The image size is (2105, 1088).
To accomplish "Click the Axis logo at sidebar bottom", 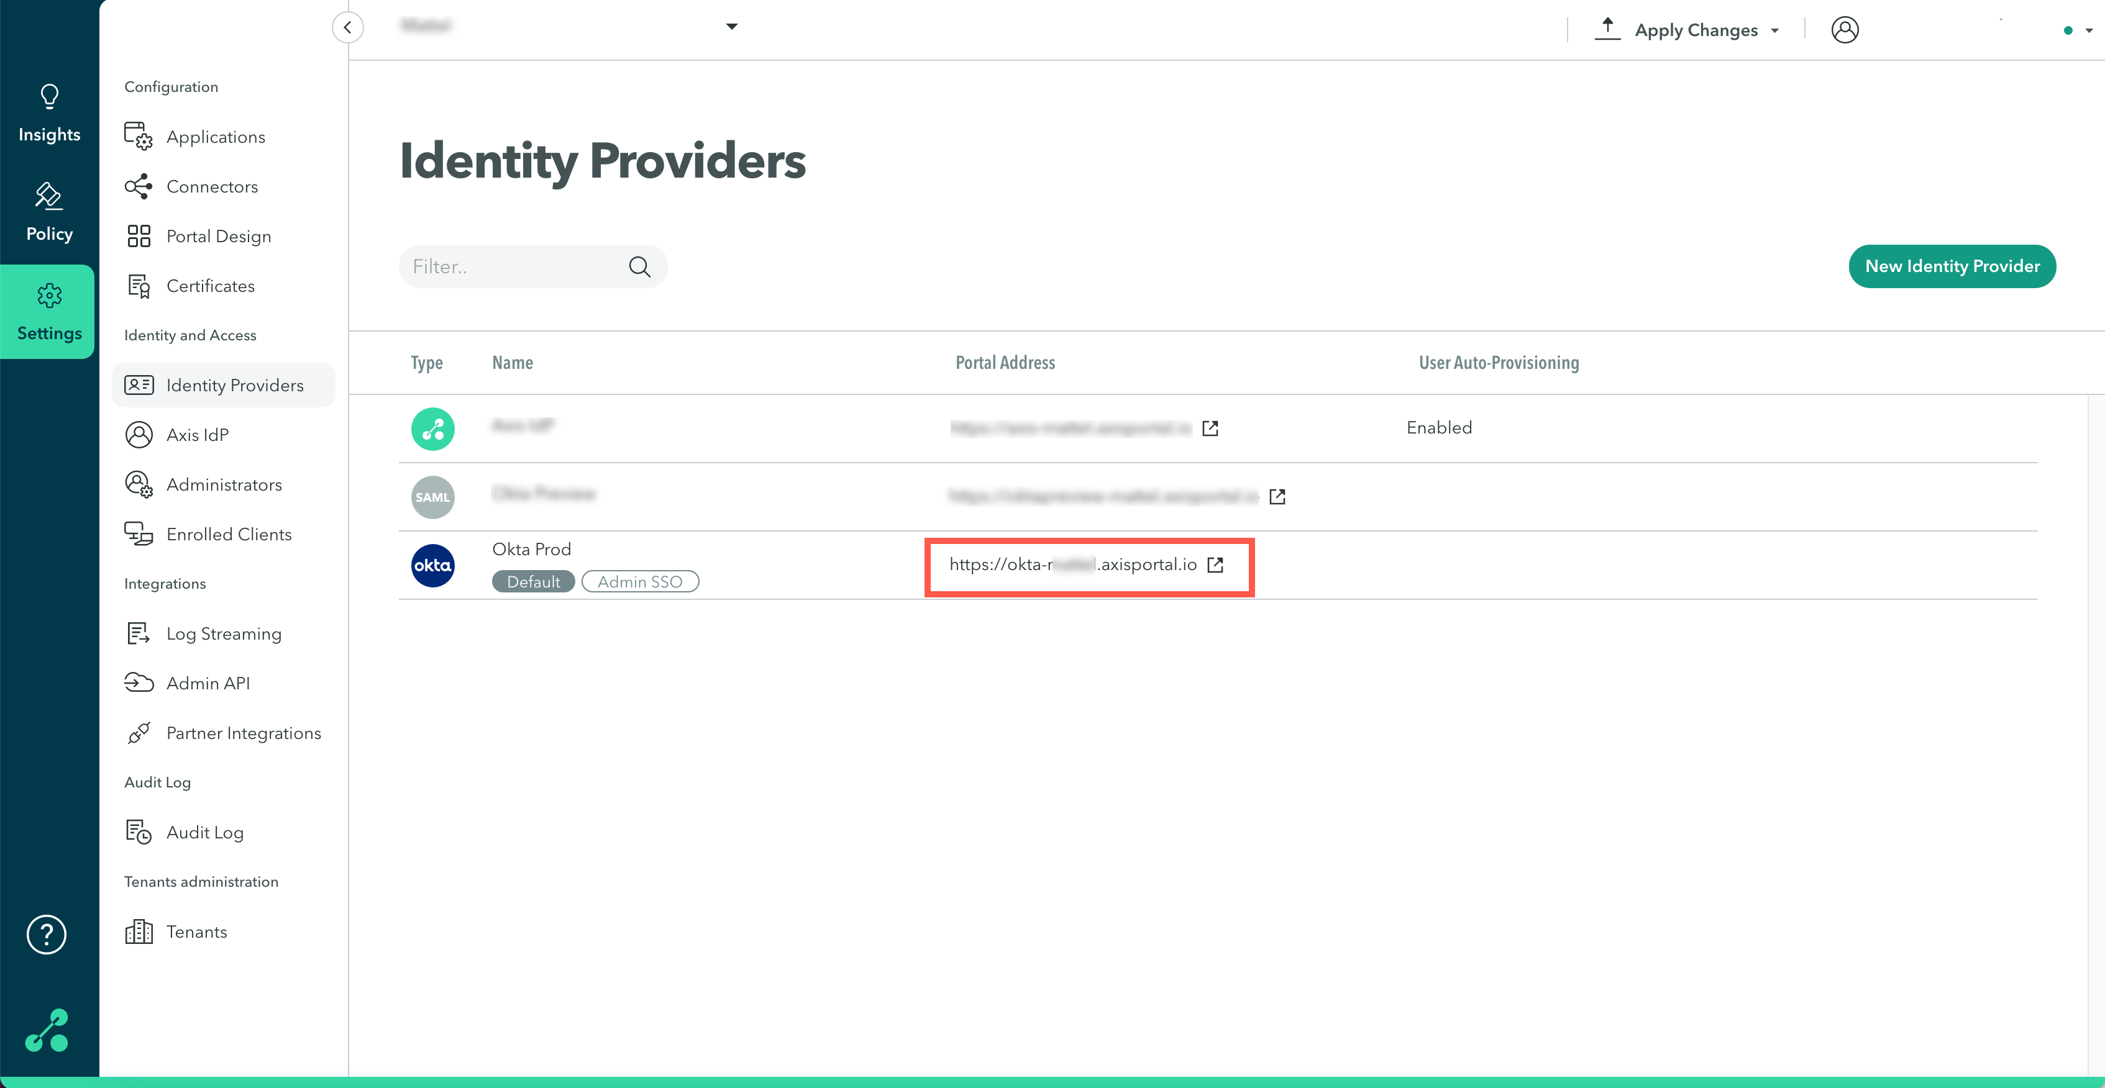I will click(47, 1030).
